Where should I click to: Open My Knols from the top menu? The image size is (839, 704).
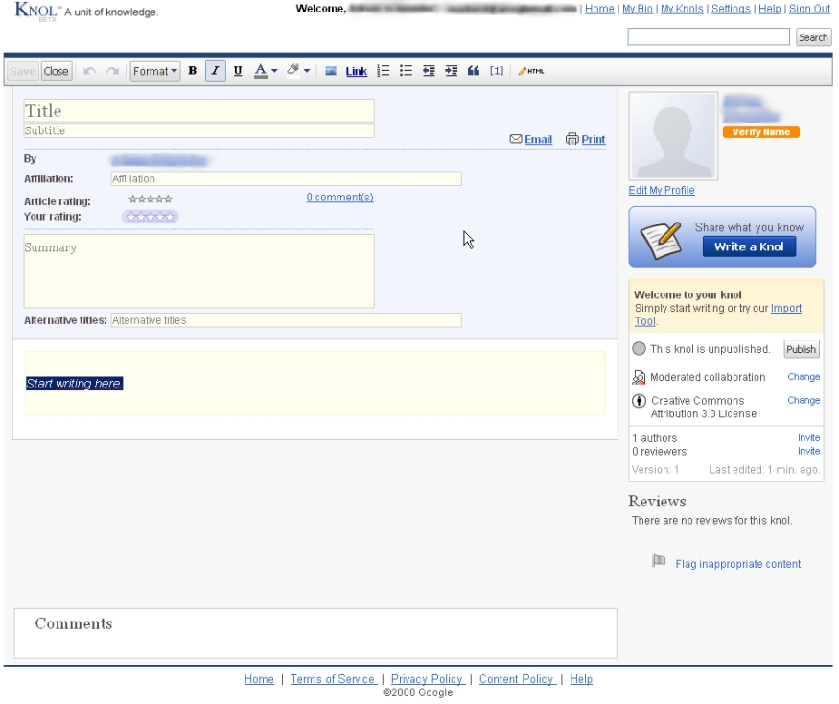coord(681,9)
